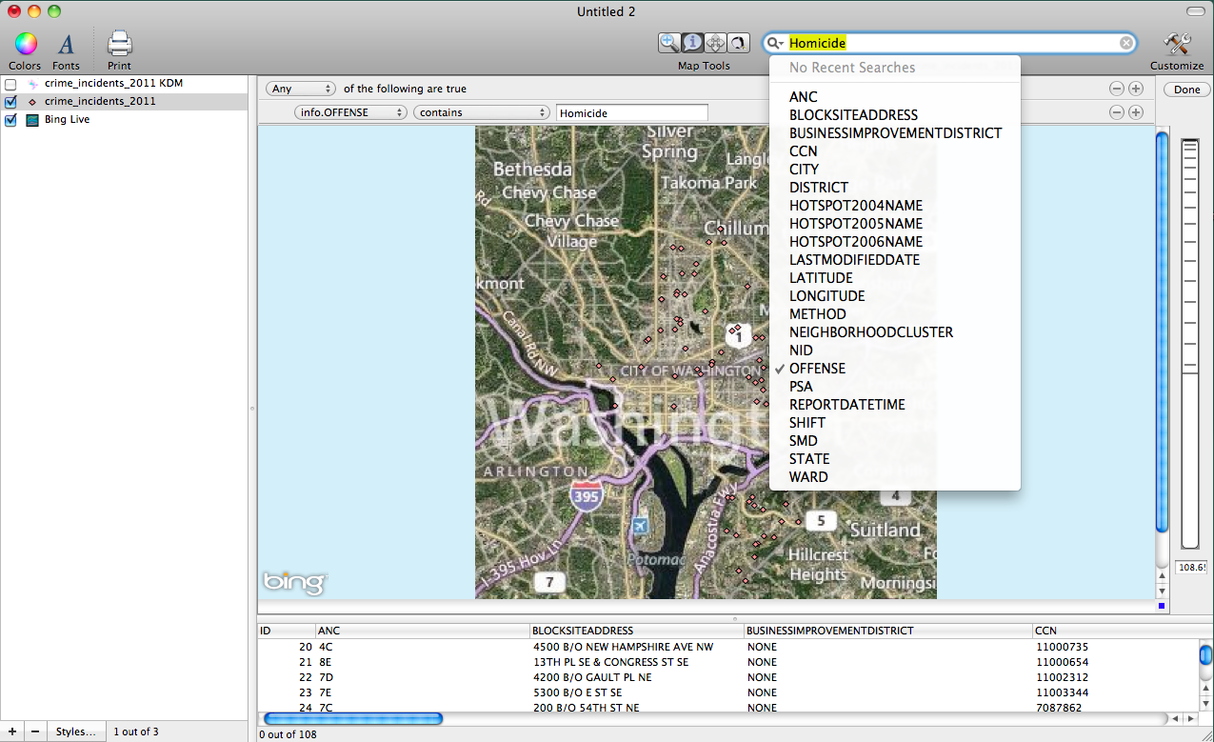Open the Any match dropdown

tap(301, 89)
